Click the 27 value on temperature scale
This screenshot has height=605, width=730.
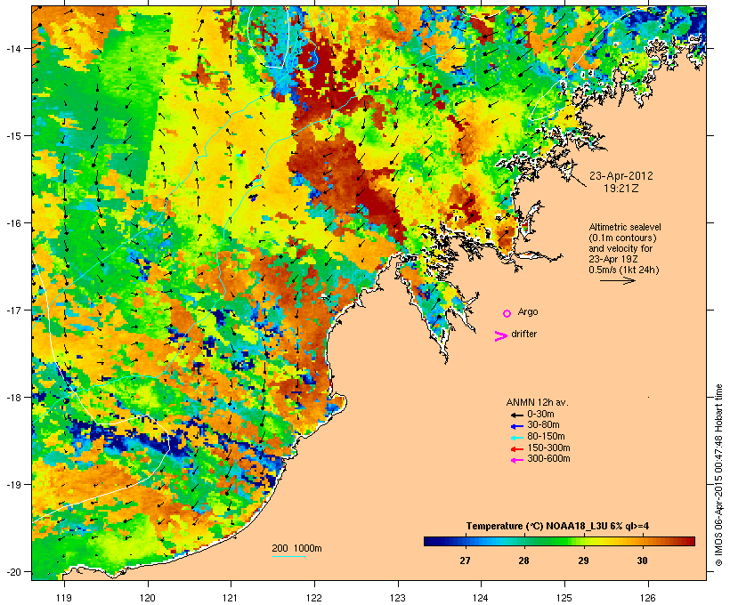tap(465, 561)
